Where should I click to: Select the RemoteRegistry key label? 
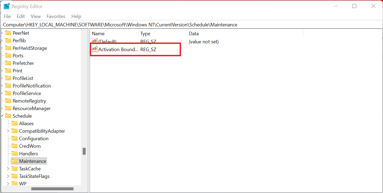point(29,101)
